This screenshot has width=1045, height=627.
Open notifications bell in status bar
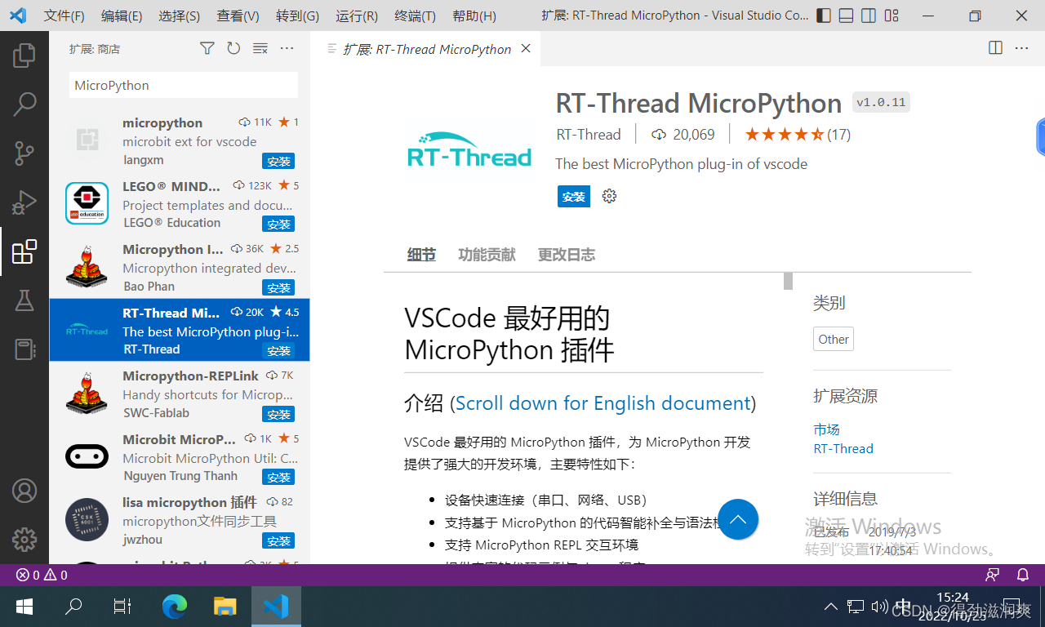pyautogui.click(x=1023, y=575)
